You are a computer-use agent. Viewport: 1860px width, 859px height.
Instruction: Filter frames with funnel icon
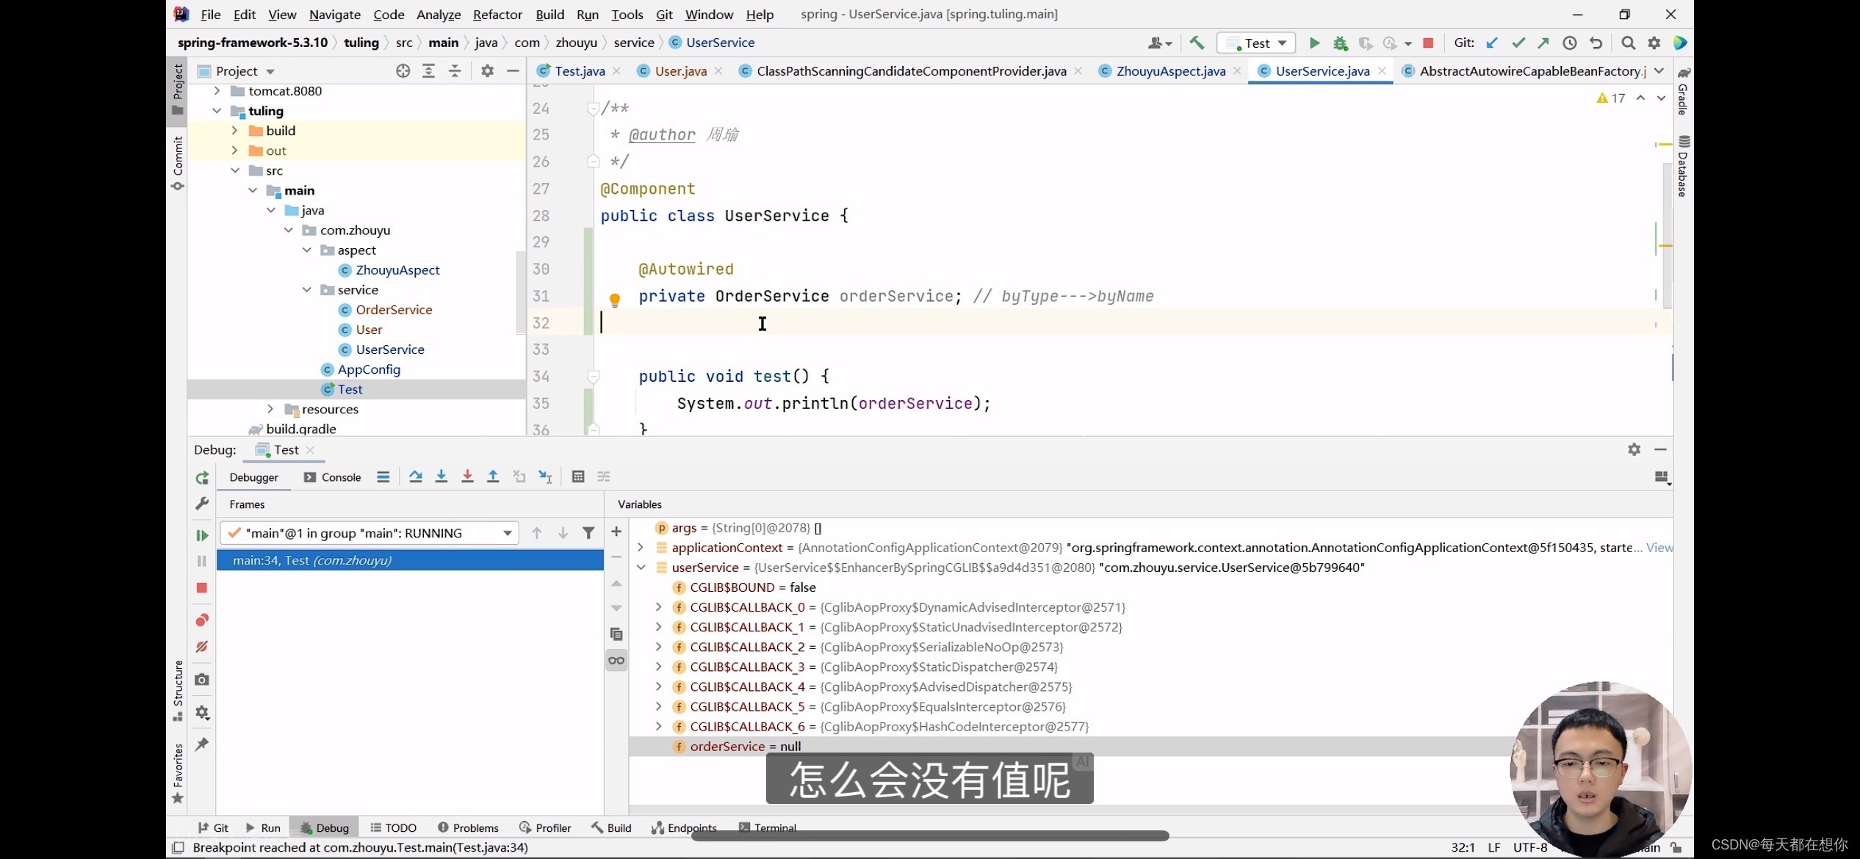588,533
